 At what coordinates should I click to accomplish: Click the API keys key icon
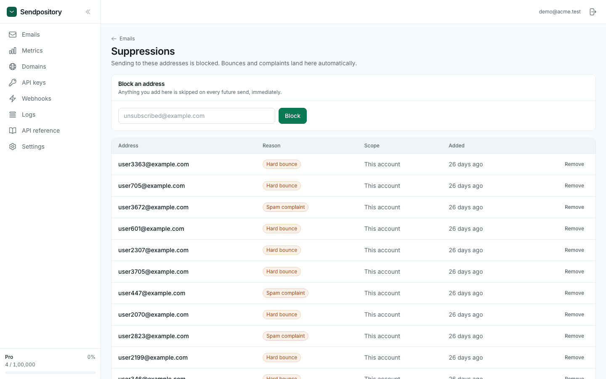click(x=13, y=83)
